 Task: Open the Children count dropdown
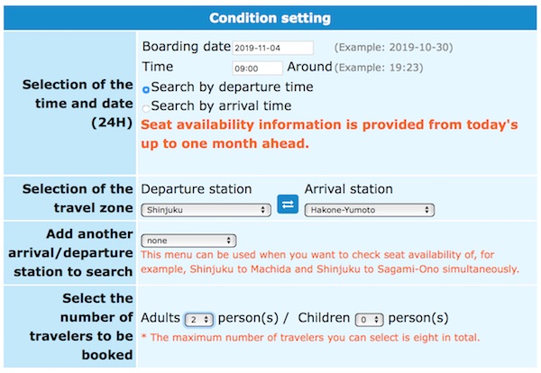[370, 320]
